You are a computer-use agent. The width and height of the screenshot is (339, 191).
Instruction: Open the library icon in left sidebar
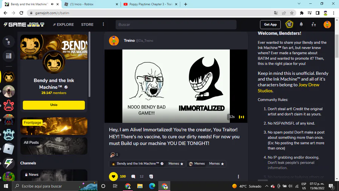[x=9, y=56]
